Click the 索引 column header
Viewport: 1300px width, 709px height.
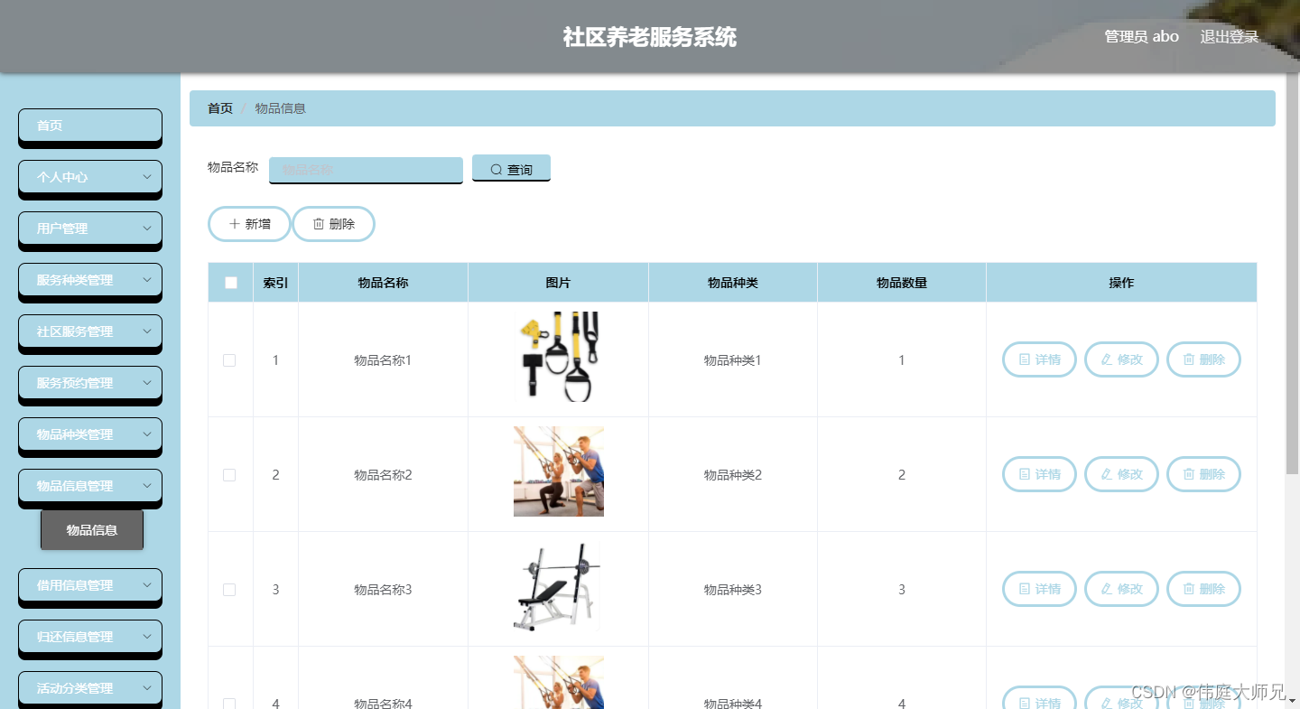click(275, 283)
